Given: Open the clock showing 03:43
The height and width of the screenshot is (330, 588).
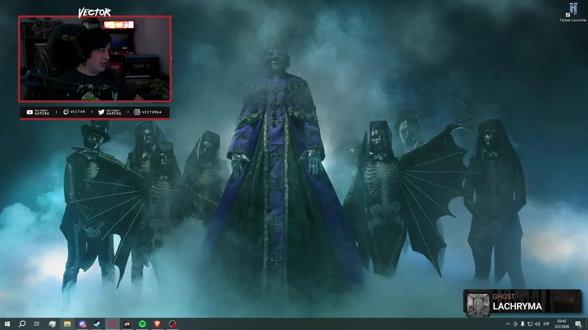Looking at the screenshot, I should coord(561,324).
